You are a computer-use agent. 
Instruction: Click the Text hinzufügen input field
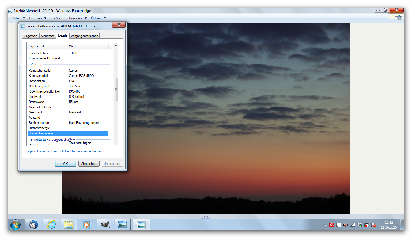88,143
